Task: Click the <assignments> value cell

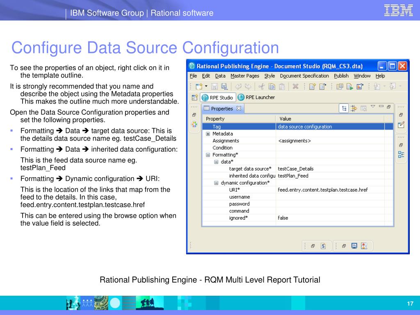Action: (330, 141)
